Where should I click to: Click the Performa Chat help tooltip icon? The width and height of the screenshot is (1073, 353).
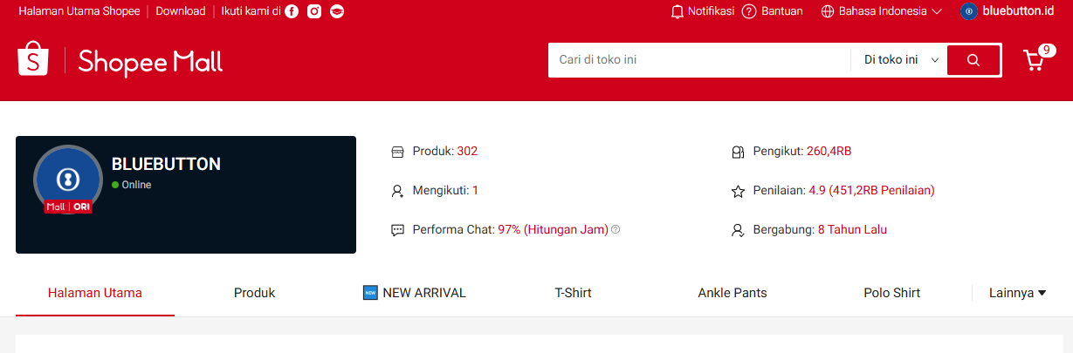[x=616, y=229]
